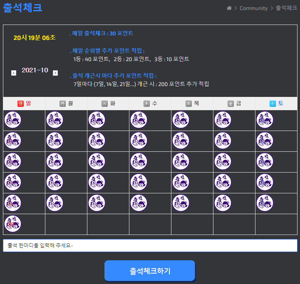300x284 pixels.
Task: Click the 水 Wednesday header icon
Action: point(146,104)
